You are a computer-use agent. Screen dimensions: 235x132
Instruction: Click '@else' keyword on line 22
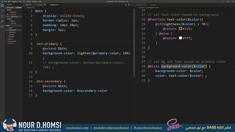164,33
